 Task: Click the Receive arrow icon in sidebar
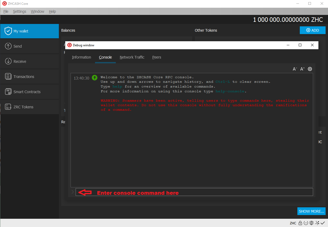click(8, 61)
